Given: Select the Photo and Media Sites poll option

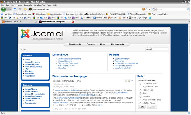Looking at the screenshot, I should click(140, 100).
